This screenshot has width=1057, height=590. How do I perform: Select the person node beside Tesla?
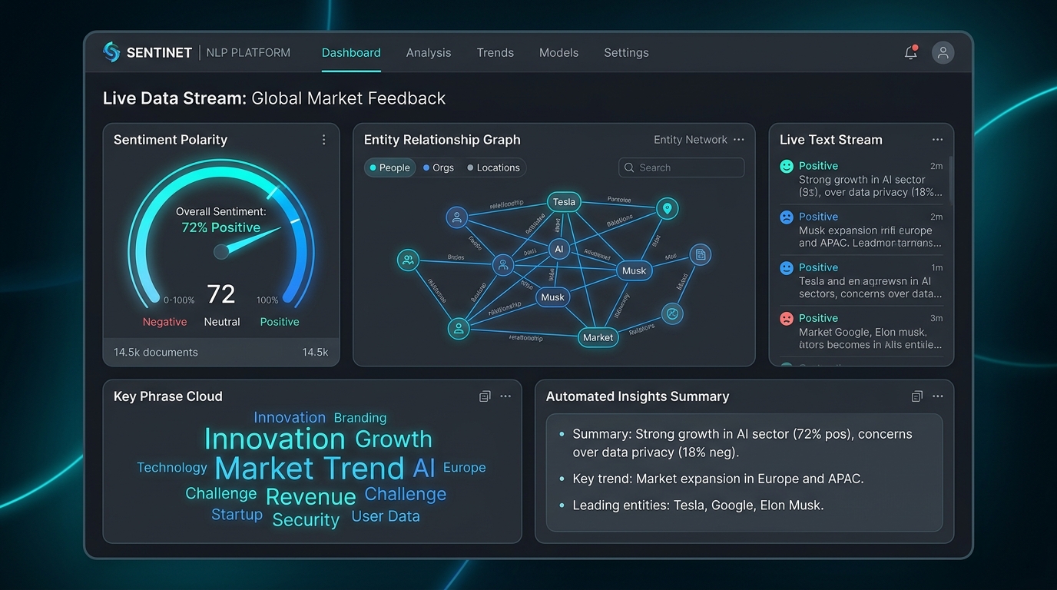coord(457,217)
